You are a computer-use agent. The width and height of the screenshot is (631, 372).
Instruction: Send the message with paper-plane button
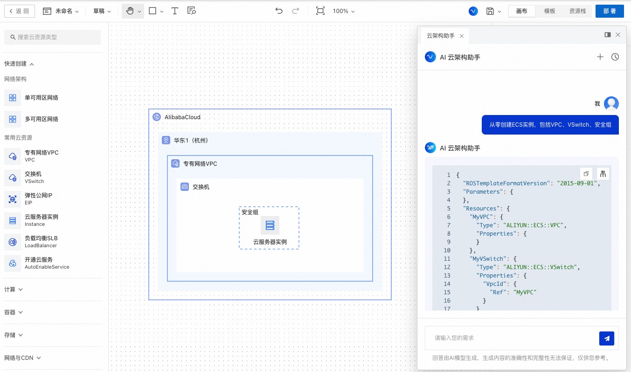point(607,338)
